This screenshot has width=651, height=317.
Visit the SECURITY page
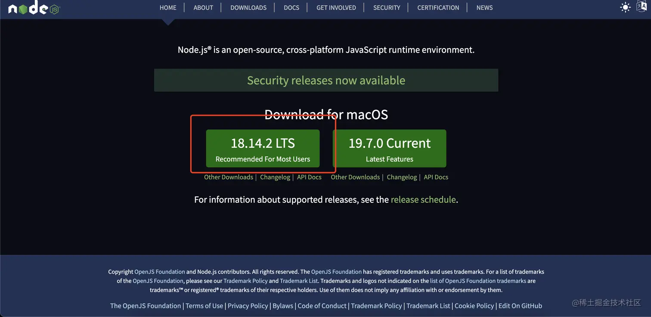pos(386,7)
